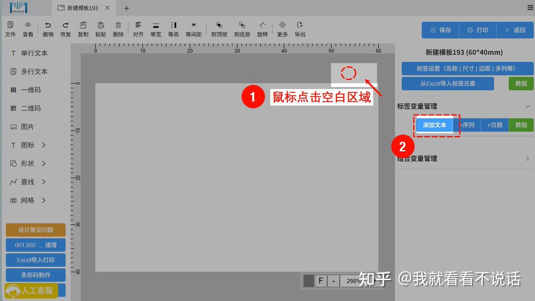Click the 查看 (view) eye icon
535x301 pixels.
click(x=28, y=25)
